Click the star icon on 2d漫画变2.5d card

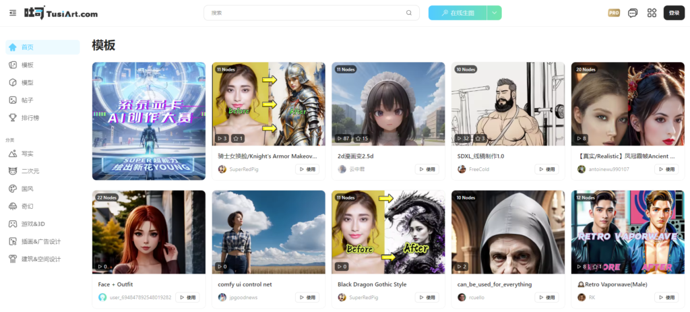tap(358, 138)
